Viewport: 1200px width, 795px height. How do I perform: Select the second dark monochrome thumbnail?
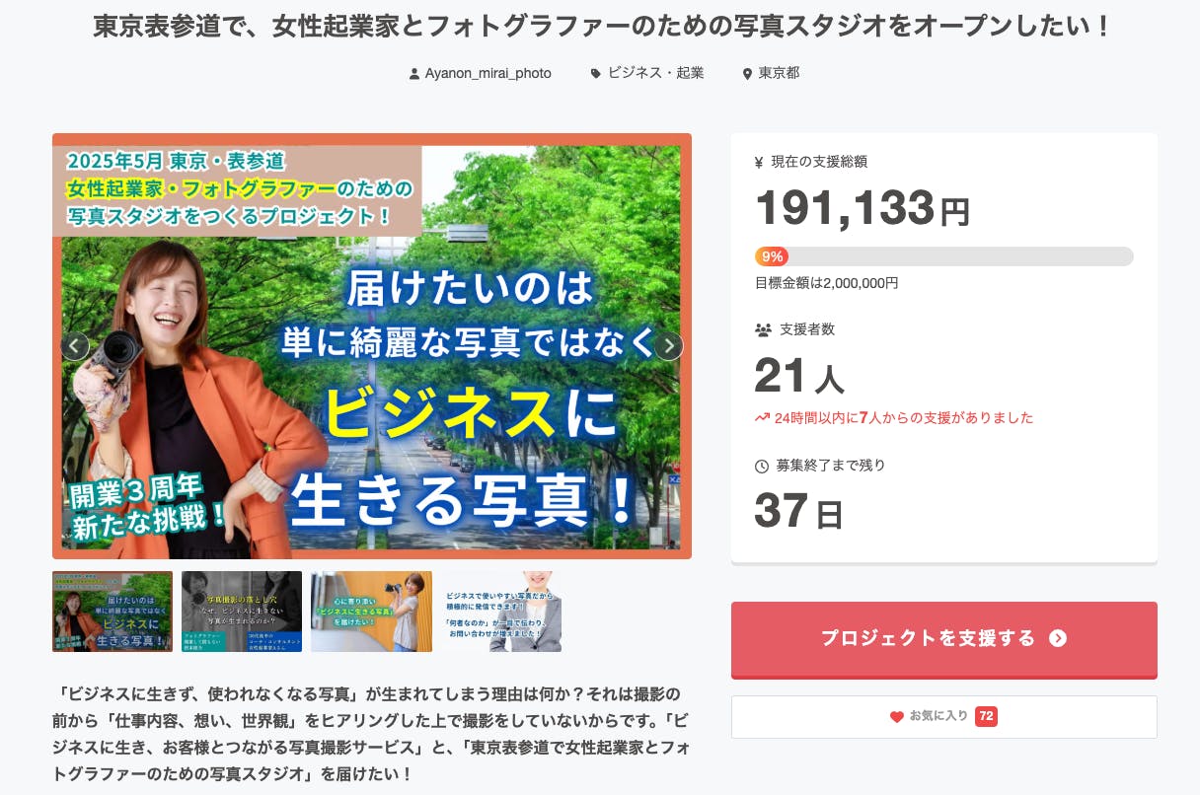242,612
